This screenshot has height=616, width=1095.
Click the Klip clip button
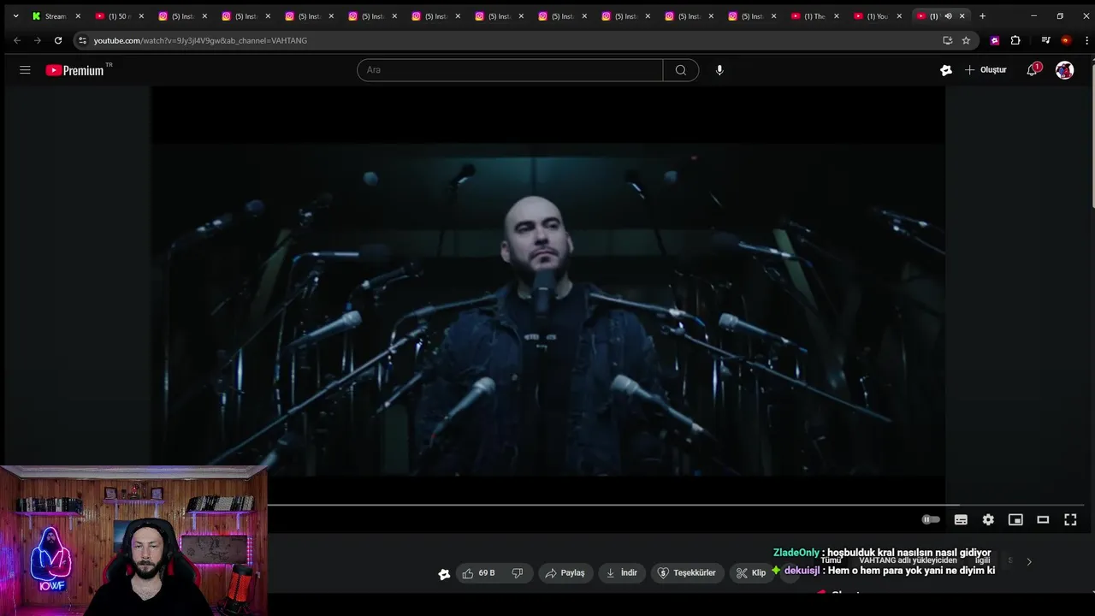click(750, 573)
